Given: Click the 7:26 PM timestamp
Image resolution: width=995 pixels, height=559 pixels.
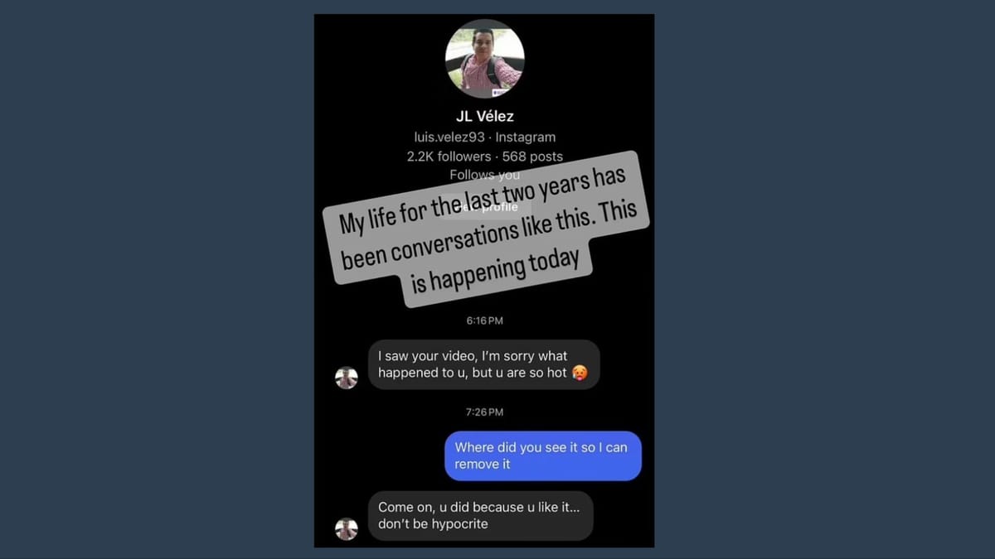Looking at the screenshot, I should tap(484, 412).
